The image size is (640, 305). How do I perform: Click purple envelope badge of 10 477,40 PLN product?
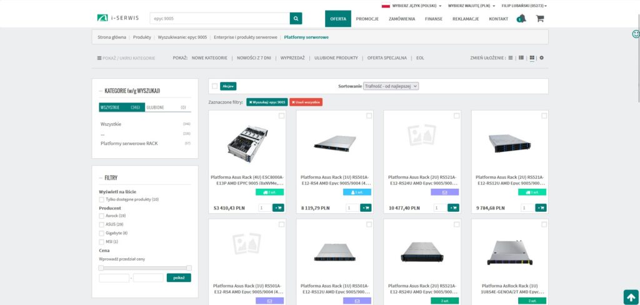(445, 192)
